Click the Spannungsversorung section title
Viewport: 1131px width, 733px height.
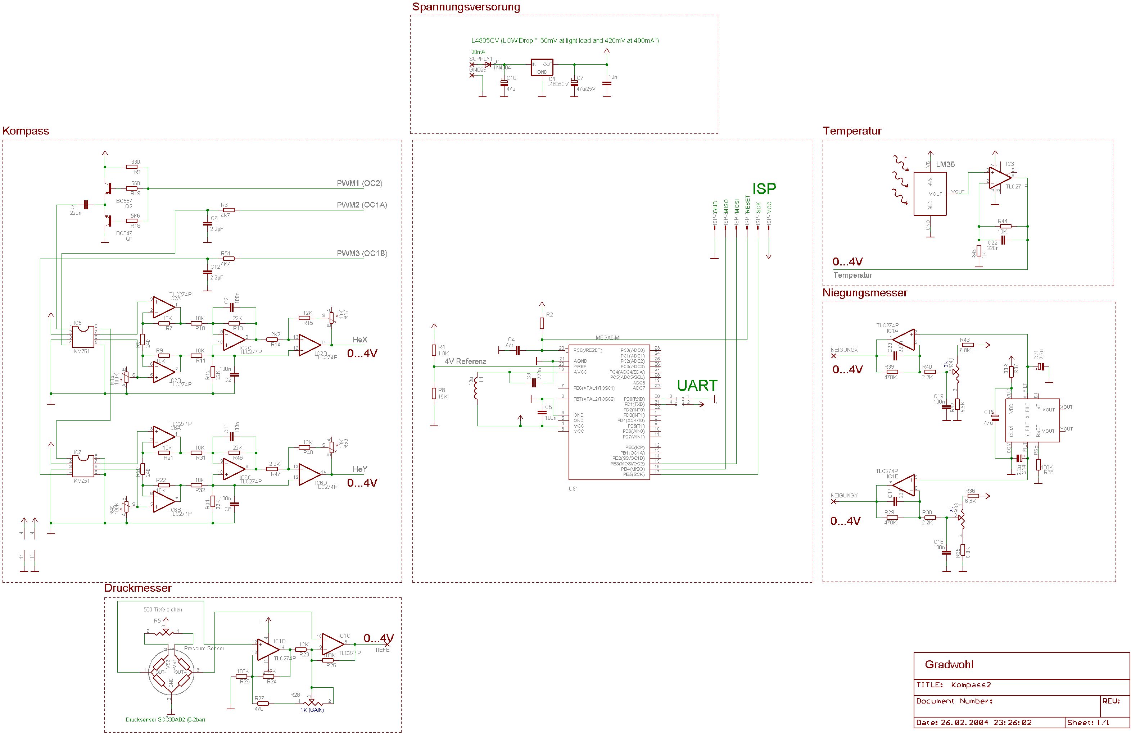tap(466, 7)
